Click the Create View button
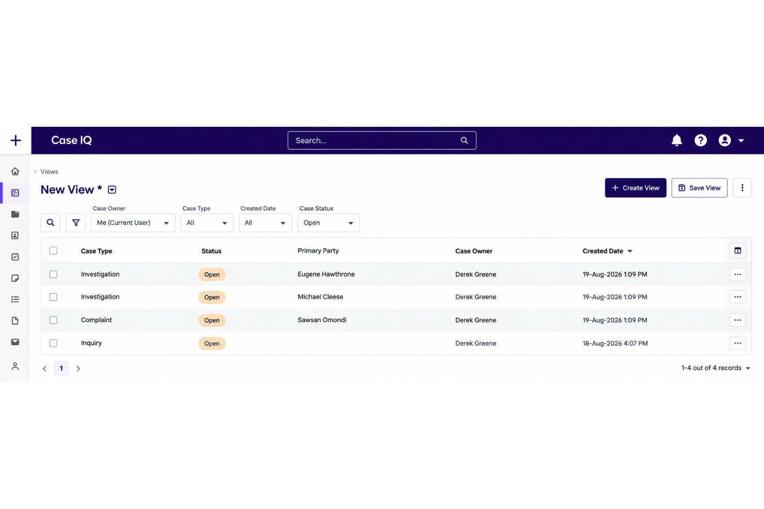 pos(635,188)
